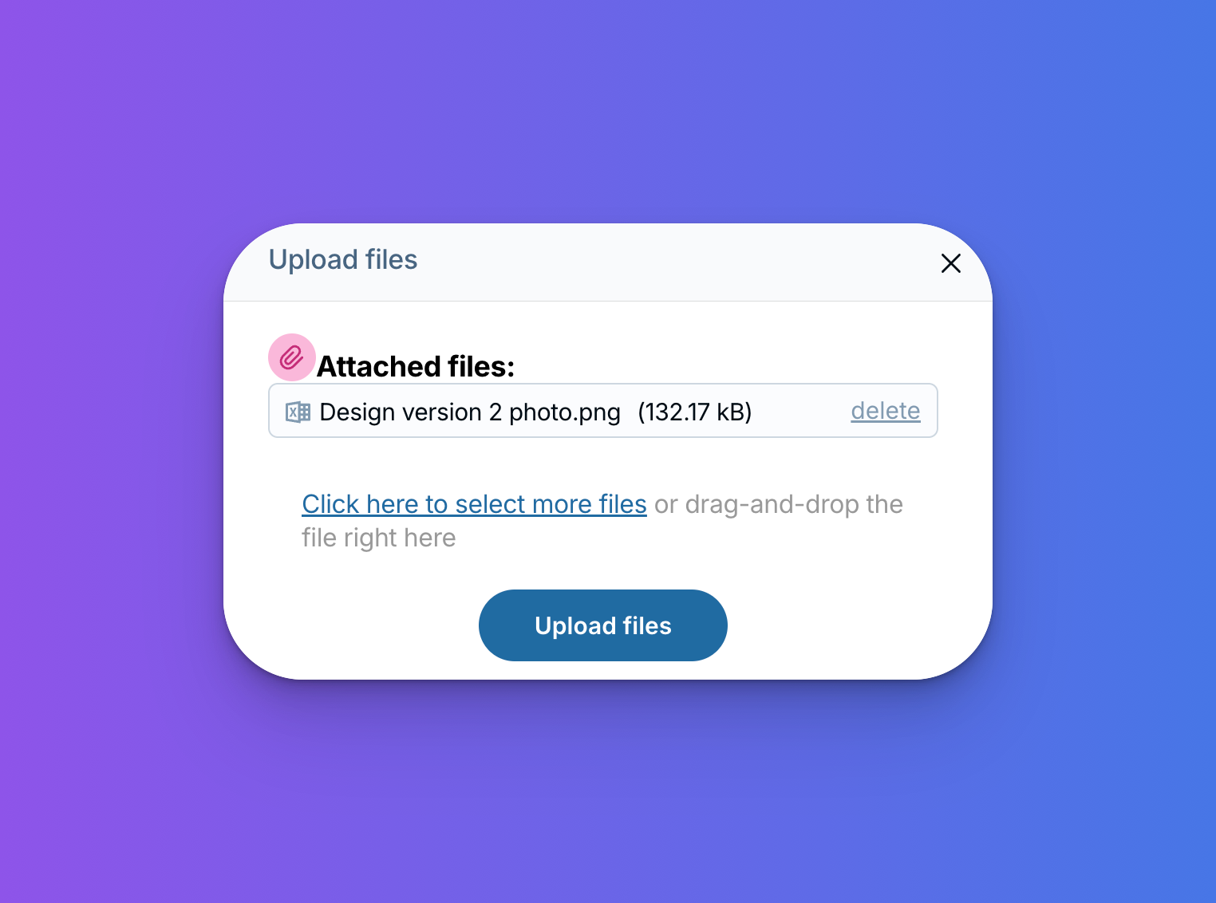This screenshot has width=1216, height=903.
Task: Delete the attached Design version 2 photo.png
Action: pos(885,411)
